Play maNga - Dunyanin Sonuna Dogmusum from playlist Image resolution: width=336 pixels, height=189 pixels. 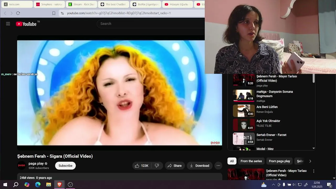(x=271, y=96)
